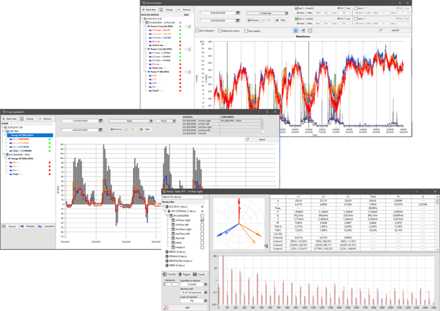Click Next button in Historical Graphs
This screenshot has width=440, height=311.
280,20
